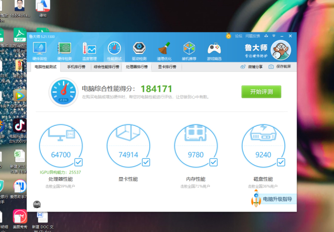The width and height of the screenshot is (334, 232).
Task: Switch to the 电脑性能测试 tab
Action: 45,67
